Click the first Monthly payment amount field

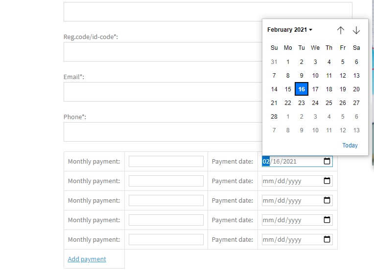point(166,161)
